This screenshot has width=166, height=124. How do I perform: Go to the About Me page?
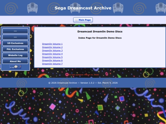(15, 61)
